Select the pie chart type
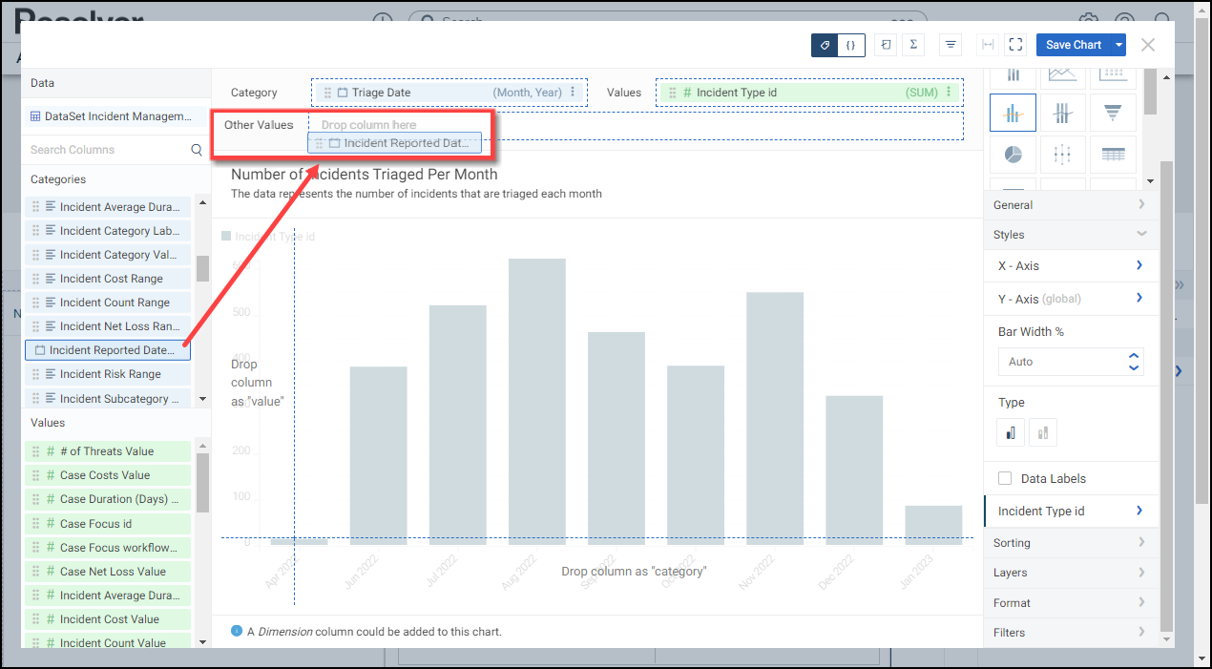1212x669 pixels. [x=1013, y=155]
